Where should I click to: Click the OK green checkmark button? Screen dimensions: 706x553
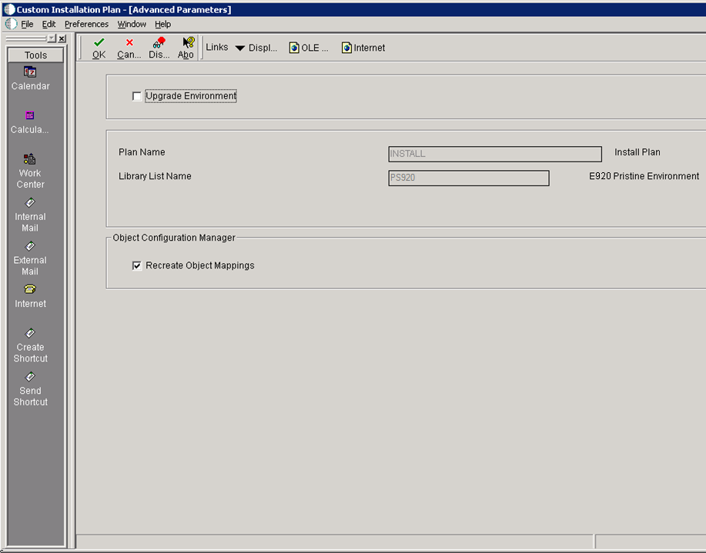coord(99,48)
